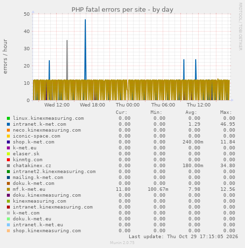Select the k-met.eu legend label

coord(25,148)
